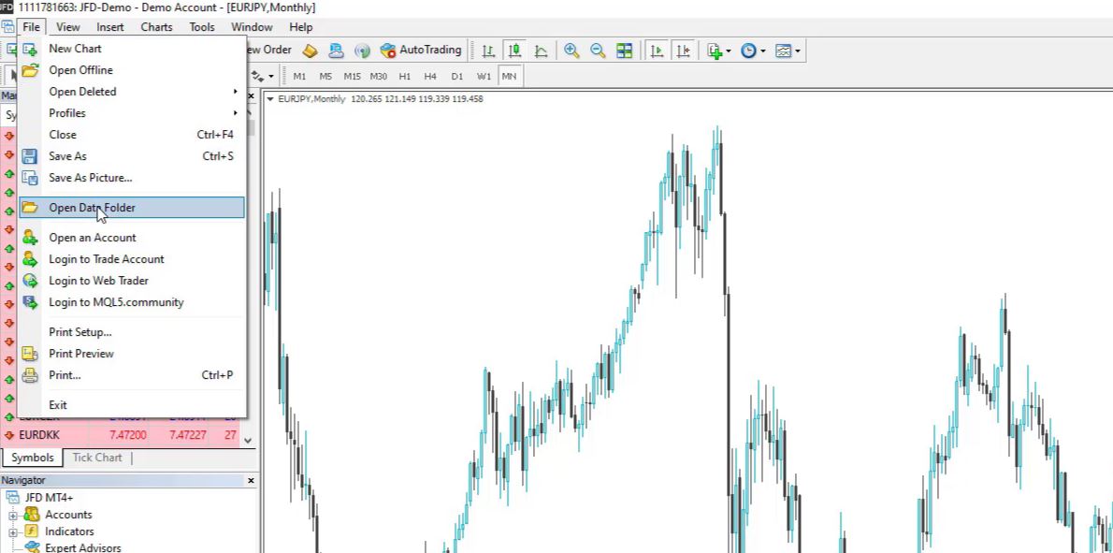This screenshot has height=553, width=1113.
Task: Open the new chart dropdown arrow
Action: (728, 50)
